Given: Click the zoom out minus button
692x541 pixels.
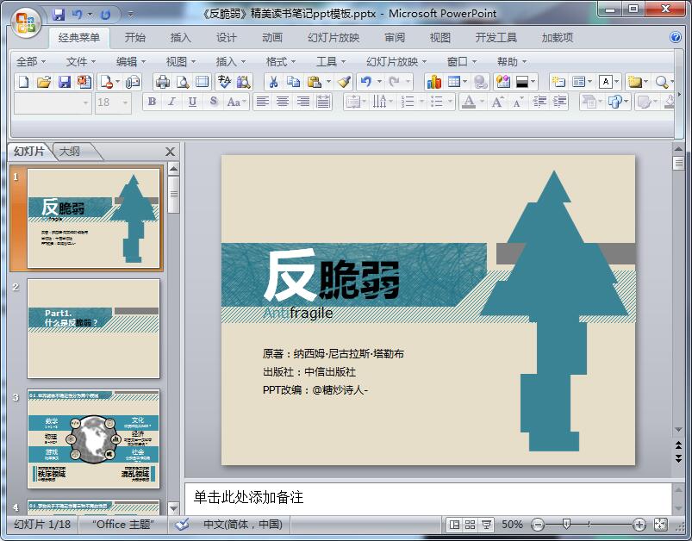Looking at the screenshot, I should pyautogui.click(x=538, y=525).
